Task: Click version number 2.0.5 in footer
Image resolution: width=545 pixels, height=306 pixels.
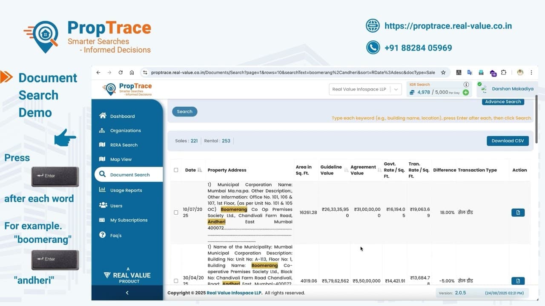Action: (x=460, y=293)
